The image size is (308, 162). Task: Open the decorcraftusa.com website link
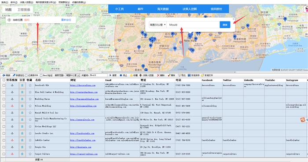click(x=83, y=85)
